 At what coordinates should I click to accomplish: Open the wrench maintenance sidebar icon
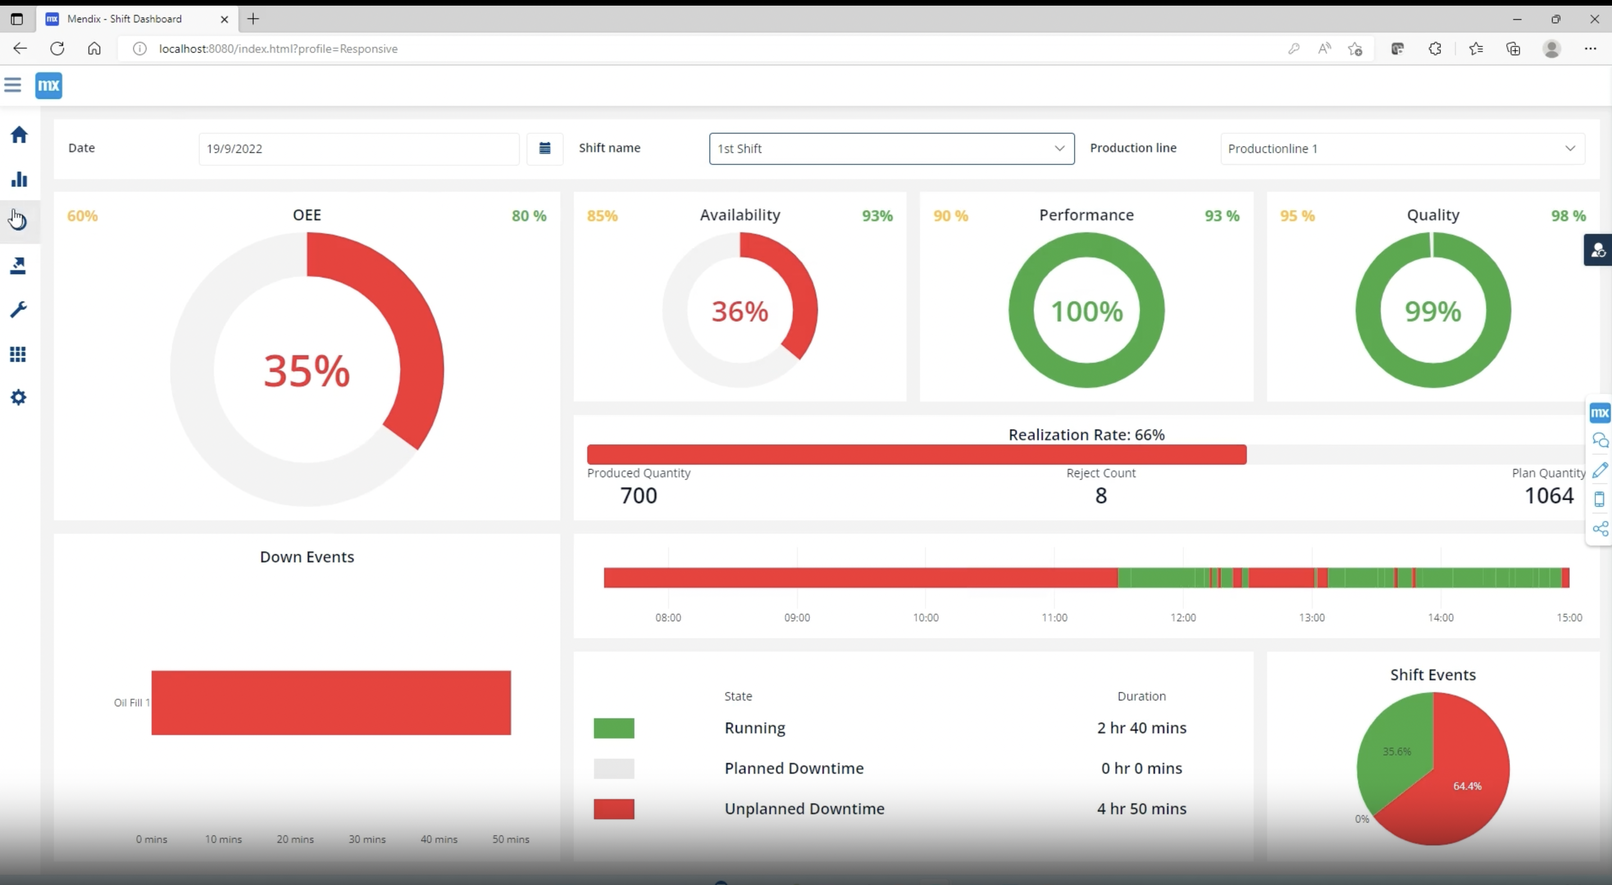19,309
